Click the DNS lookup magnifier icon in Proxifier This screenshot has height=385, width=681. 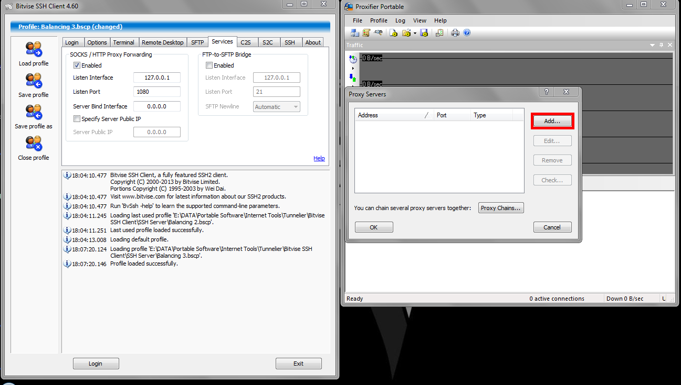click(379, 32)
